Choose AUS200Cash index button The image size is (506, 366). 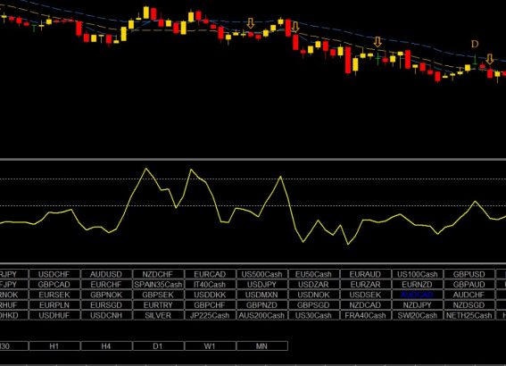coord(262,315)
